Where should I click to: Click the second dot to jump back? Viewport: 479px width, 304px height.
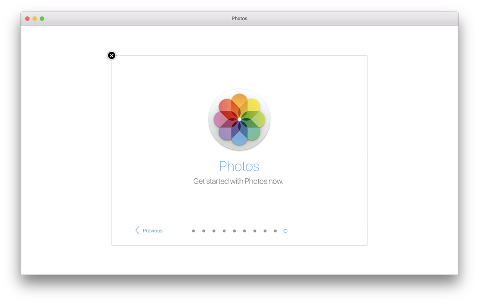coord(203,231)
